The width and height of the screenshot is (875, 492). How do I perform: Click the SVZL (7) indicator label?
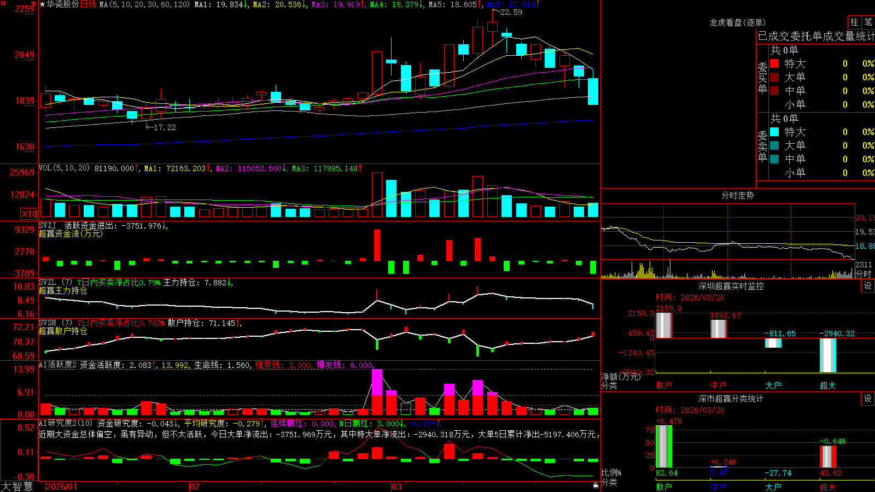pyautogui.click(x=55, y=282)
